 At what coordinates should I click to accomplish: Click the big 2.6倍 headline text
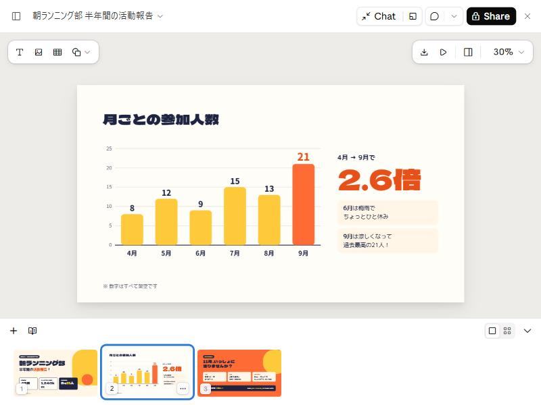coord(379,180)
